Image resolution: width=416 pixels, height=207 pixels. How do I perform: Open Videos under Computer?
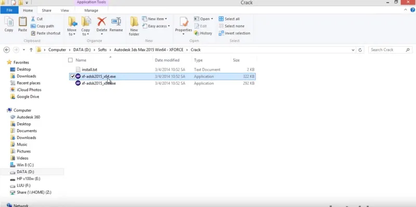tap(22, 158)
